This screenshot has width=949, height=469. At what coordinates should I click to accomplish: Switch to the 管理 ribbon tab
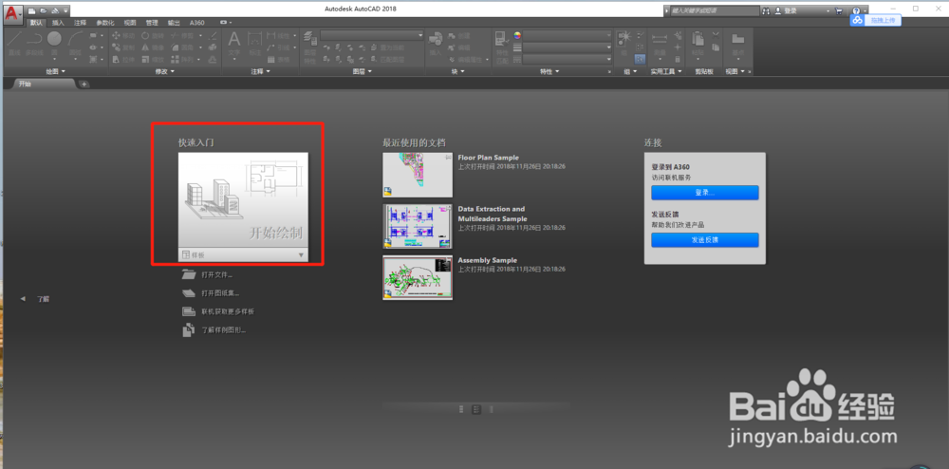click(152, 23)
